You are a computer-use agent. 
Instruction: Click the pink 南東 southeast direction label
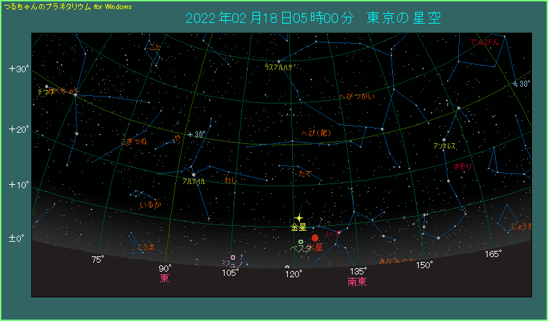357,282
